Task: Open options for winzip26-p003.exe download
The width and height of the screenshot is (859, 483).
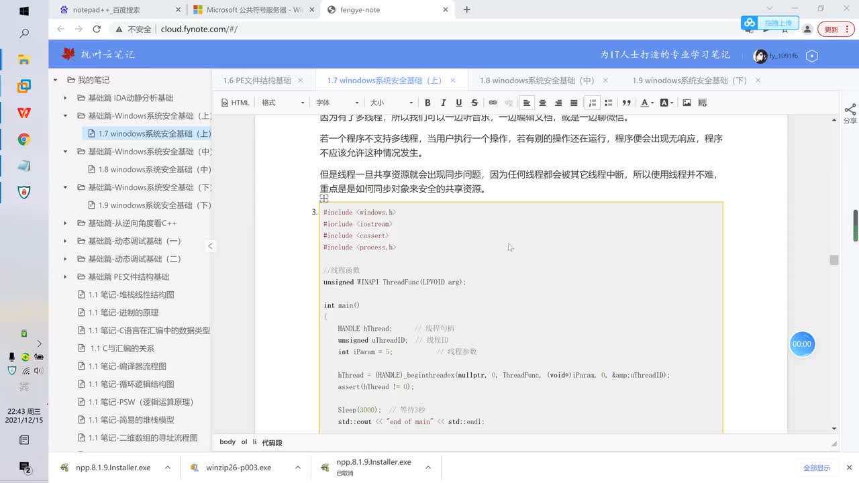Action: point(297,468)
